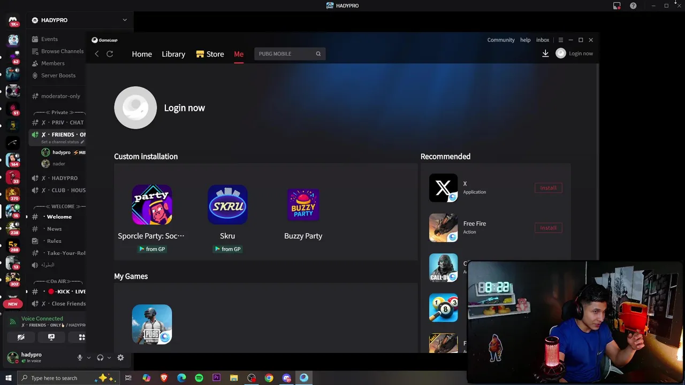The height and width of the screenshot is (385, 685).
Task: Click Free Fire icon in Recommended
Action: (443, 228)
